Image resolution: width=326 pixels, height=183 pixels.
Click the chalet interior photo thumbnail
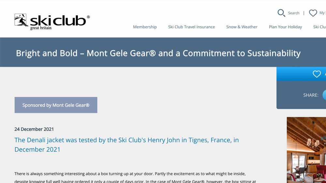point(306,150)
